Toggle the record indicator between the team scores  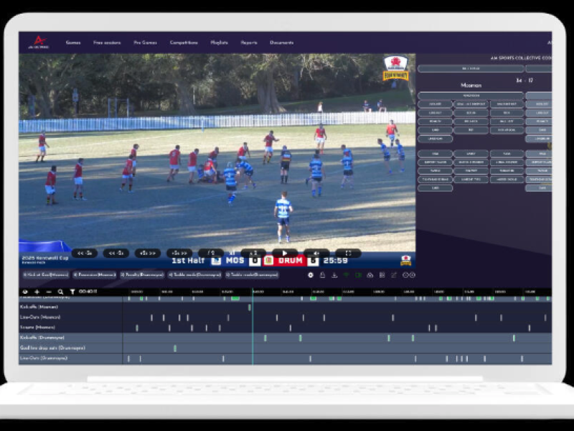point(268,259)
